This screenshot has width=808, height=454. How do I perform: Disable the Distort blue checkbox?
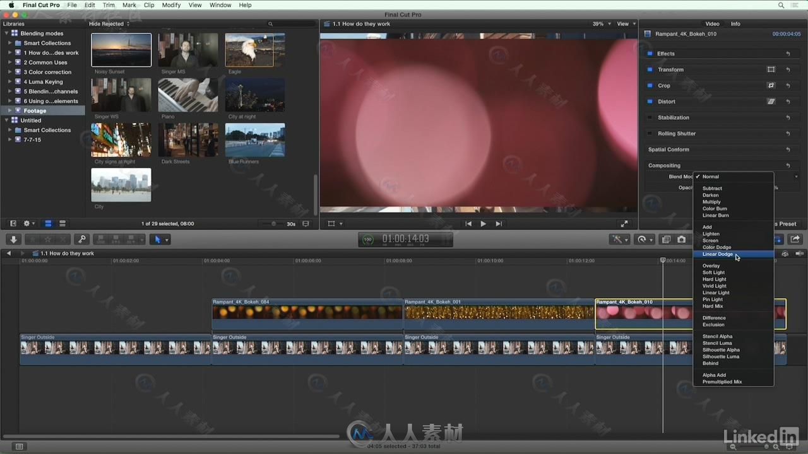click(x=650, y=101)
